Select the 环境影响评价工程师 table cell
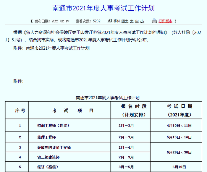Screen dimensions: 207x172 point(54,147)
